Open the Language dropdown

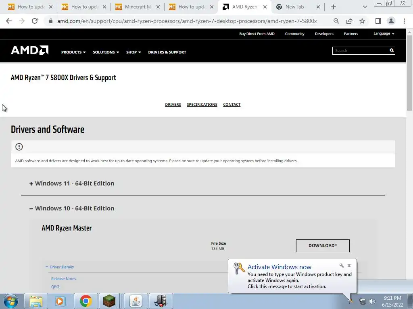coord(384,34)
